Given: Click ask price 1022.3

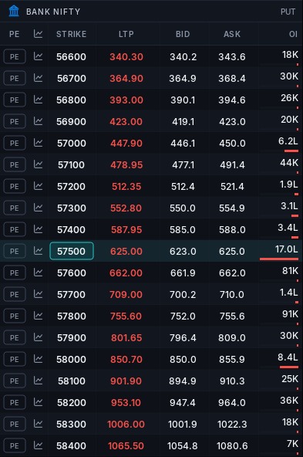Looking at the screenshot, I should 232,424.
